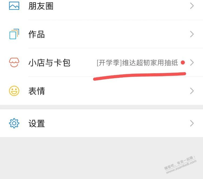Open the 朋友圈 menu entry
This screenshot has height=179, width=203.
(x=101, y=6)
